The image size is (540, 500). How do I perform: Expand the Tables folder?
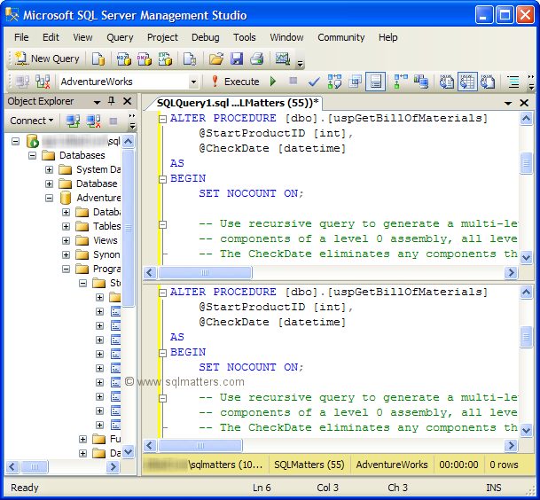point(67,226)
